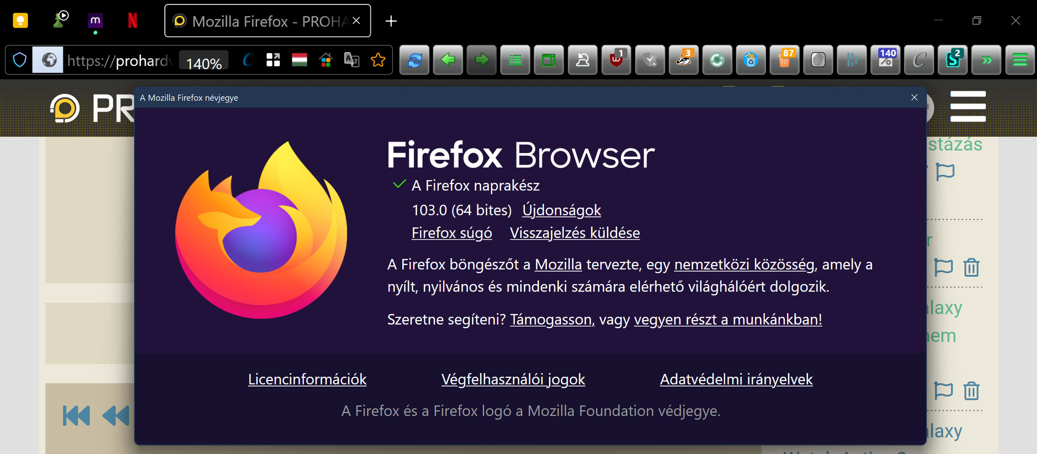
Task: Bookmark this page with the star
Action: [x=378, y=60]
